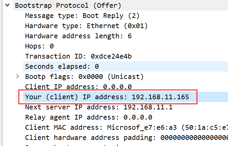Image resolution: width=228 pixels, height=146 pixels.
Task: Select the Hardware address length field
Action: click(x=78, y=36)
